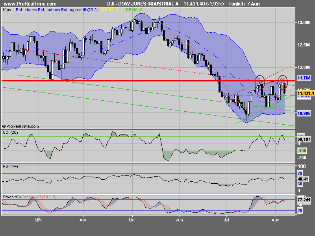Click the 48,41 RSI value box

303,179
